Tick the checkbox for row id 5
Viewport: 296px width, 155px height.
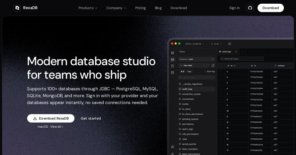point(221,83)
